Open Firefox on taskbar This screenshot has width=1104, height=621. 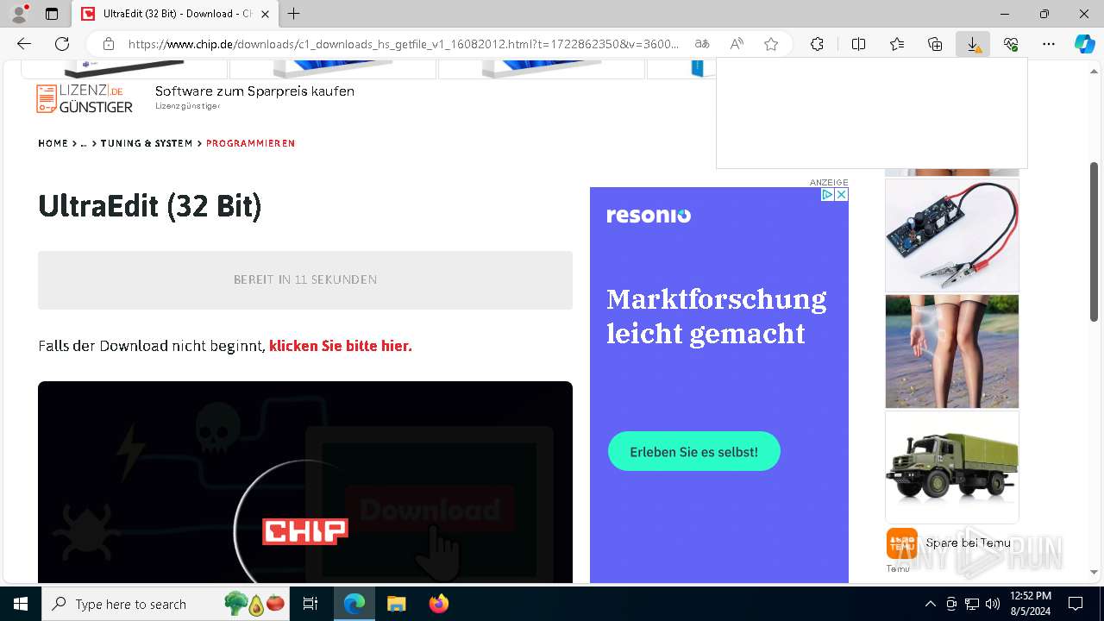coord(439,604)
